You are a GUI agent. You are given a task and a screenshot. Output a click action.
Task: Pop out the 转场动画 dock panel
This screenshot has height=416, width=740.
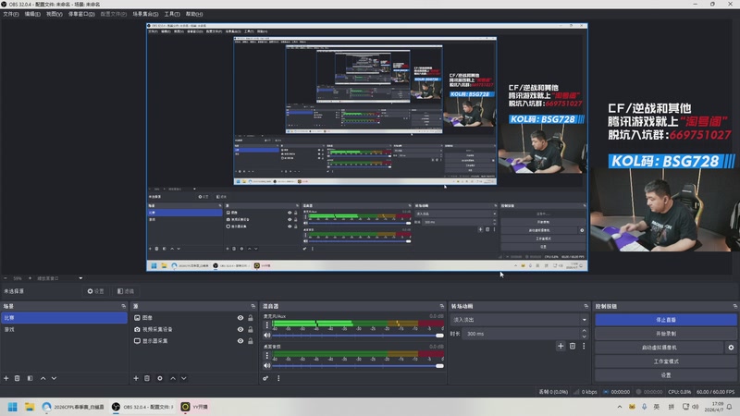[x=586, y=306]
